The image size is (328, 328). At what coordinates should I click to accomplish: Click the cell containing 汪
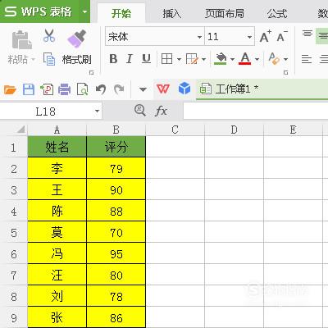pos(57,275)
